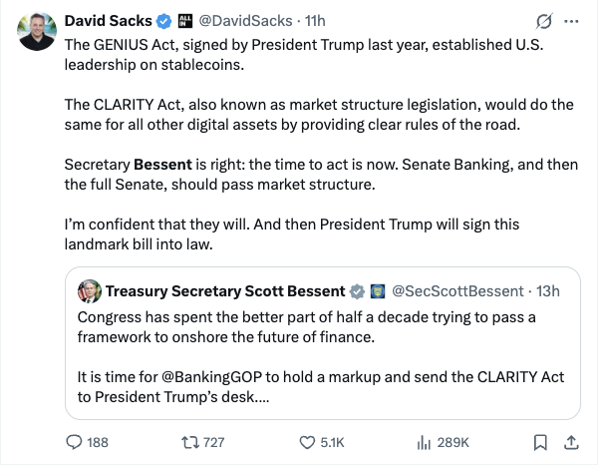602x465 pixels.
Task: Click the David Sacks display name
Action: click(x=106, y=21)
